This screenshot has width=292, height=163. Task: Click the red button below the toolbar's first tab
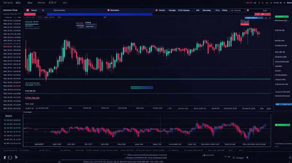[x=30, y=14]
